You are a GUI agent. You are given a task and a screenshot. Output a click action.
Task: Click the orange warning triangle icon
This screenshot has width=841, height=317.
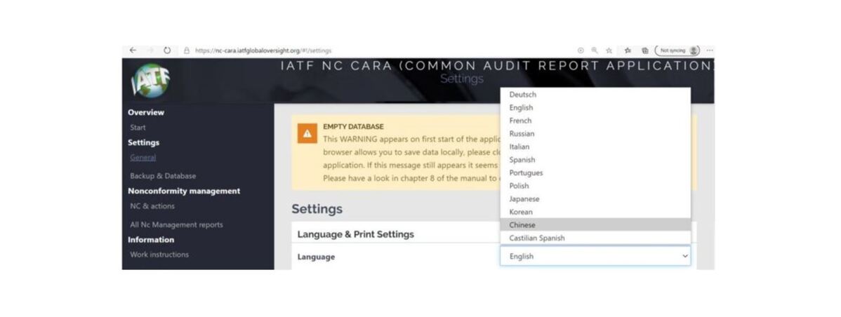click(x=307, y=133)
